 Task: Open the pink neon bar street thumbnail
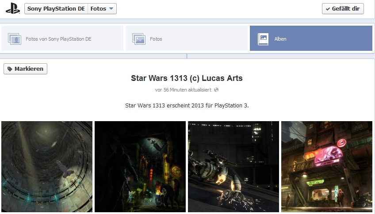tap(327, 167)
